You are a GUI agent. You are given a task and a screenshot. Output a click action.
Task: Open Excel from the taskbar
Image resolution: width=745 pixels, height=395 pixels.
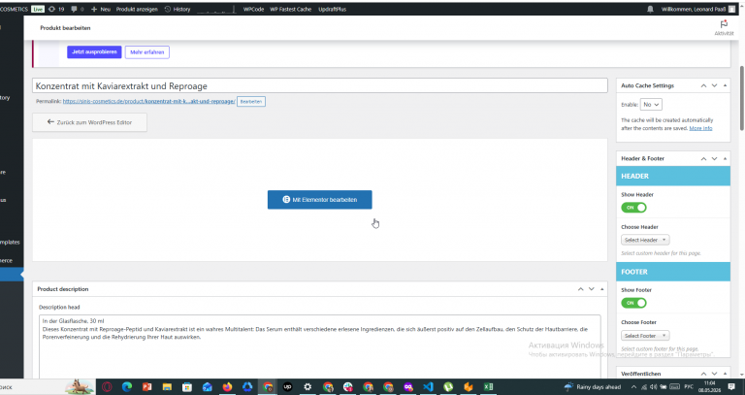[488, 387]
